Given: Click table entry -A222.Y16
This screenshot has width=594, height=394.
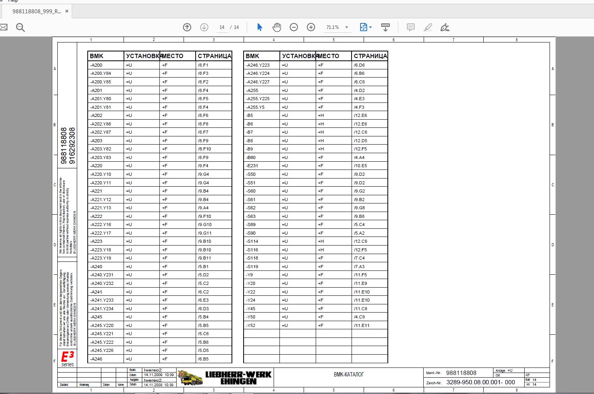Looking at the screenshot, I should point(101,224).
